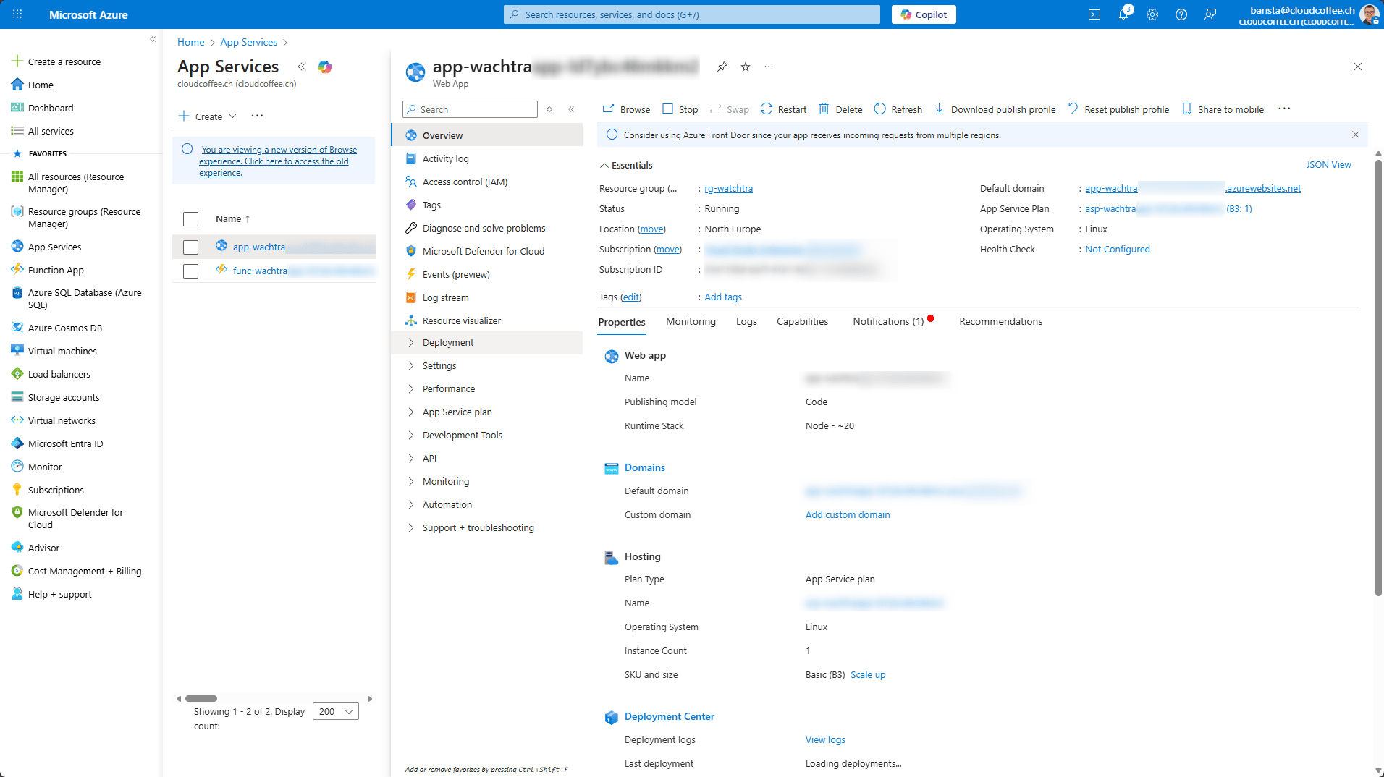Open the JSON View link
1384x777 pixels.
pos(1328,165)
